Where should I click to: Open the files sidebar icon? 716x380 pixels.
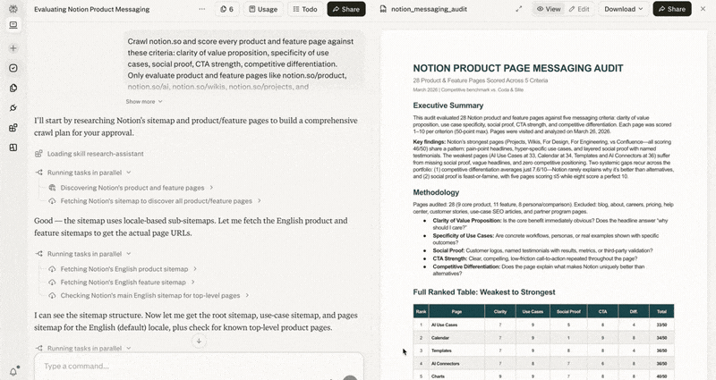point(13,88)
